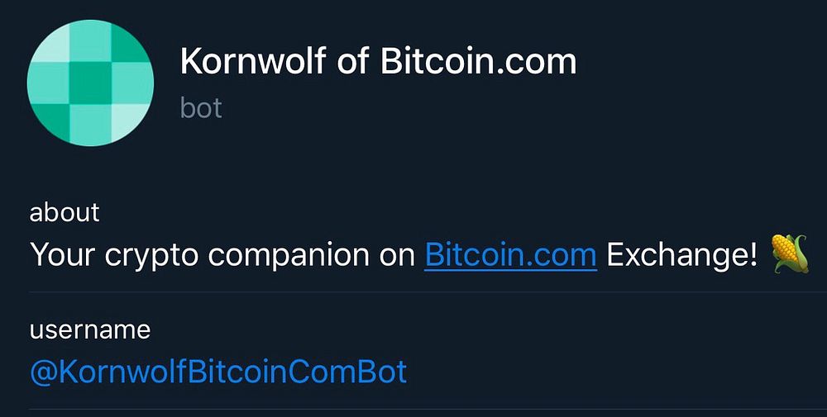
Task: Open the @KornwolfBitcoinComBot username link
Action: pyautogui.click(x=218, y=372)
